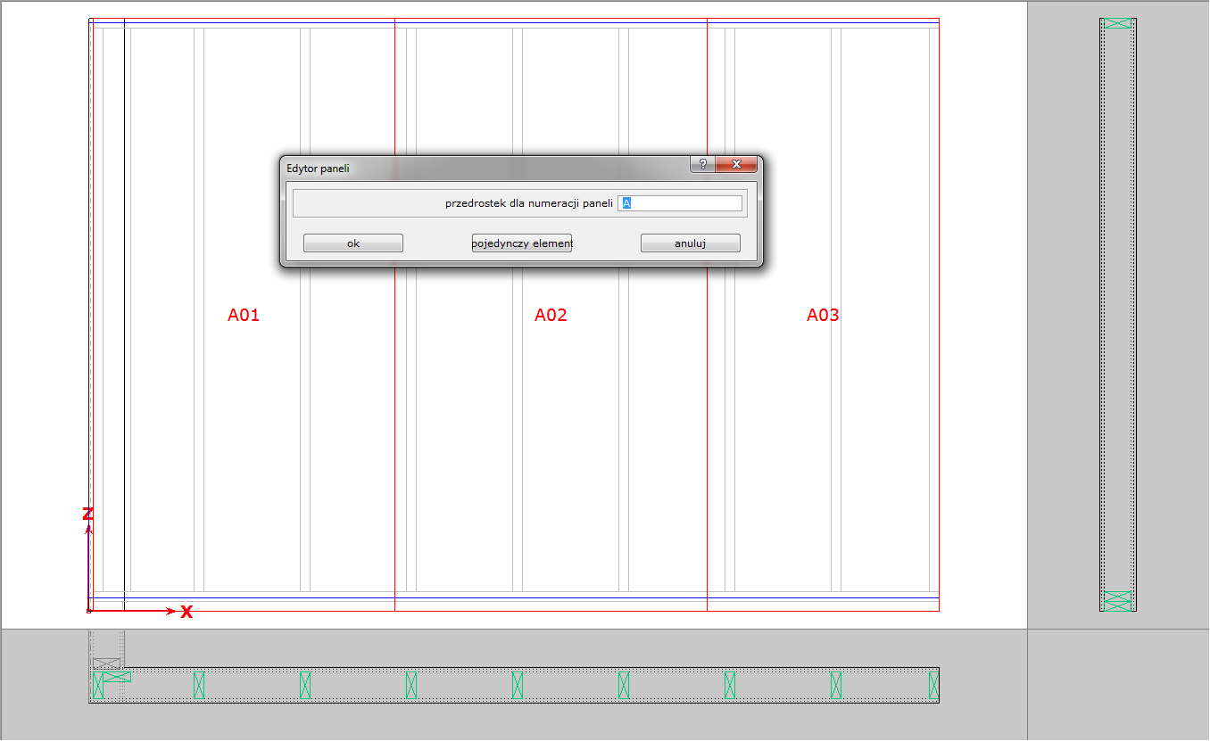1210x741 pixels.
Task: Click the red X axis label
Action: 186,612
